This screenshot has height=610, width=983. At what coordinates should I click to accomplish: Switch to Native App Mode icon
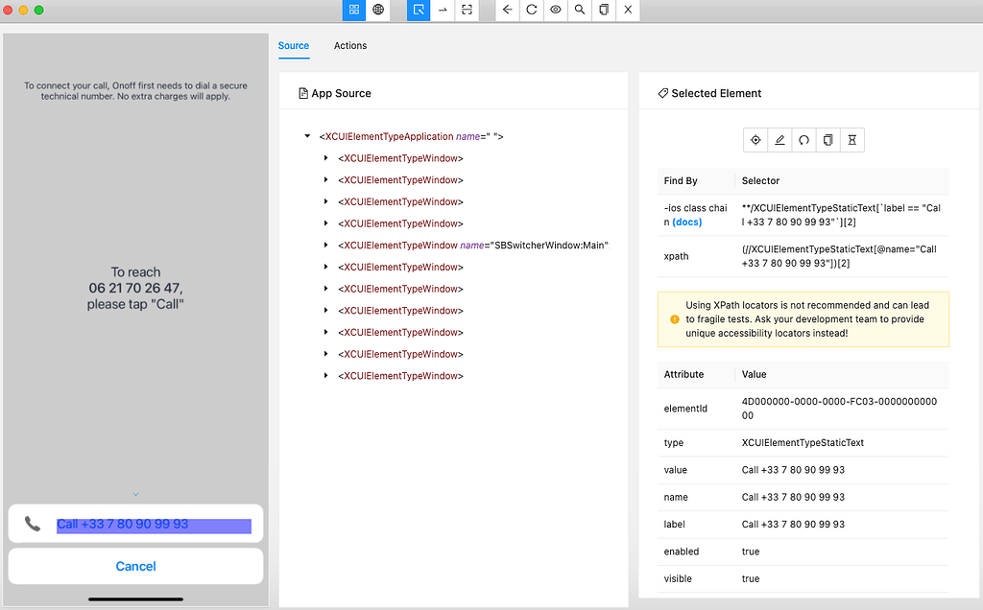tap(354, 10)
